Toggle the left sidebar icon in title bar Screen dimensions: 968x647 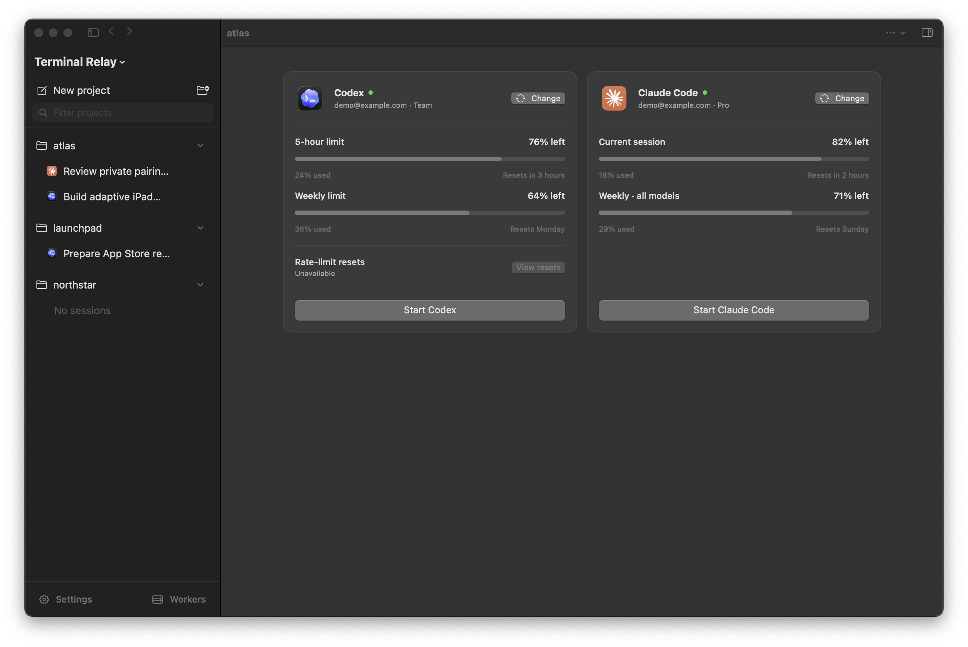coord(93,32)
